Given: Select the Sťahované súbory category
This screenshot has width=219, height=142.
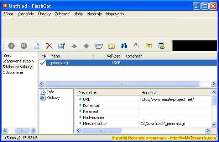Looking at the screenshot, I should point(18,61).
